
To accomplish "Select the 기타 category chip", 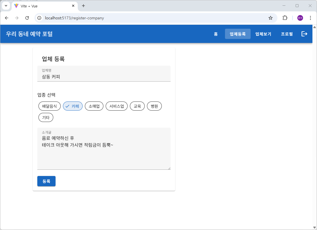I will click(46, 117).
